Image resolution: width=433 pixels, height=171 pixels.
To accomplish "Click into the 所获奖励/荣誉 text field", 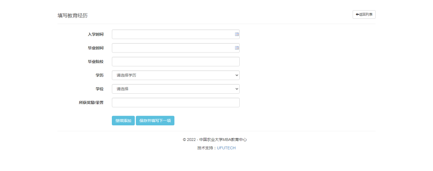I will (175, 103).
